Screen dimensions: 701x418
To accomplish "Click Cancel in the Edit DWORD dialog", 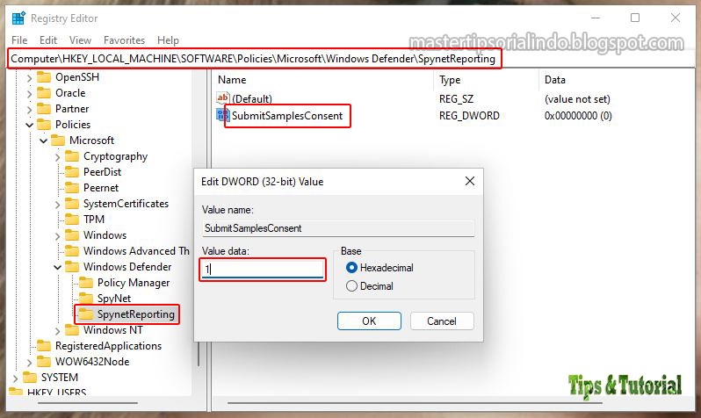I will click(x=442, y=321).
